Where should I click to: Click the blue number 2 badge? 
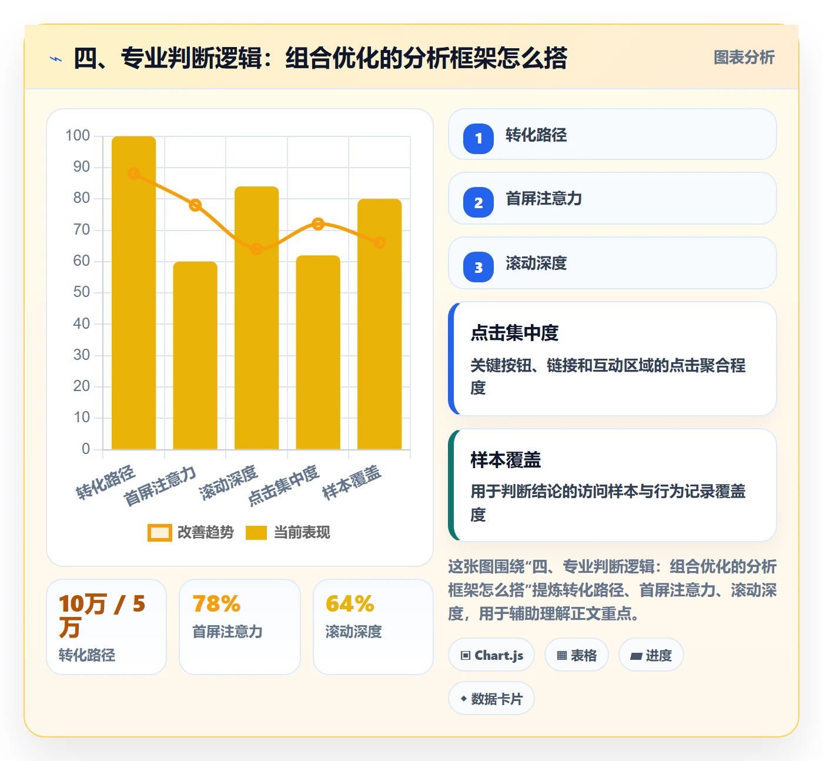pyautogui.click(x=479, y=202)
